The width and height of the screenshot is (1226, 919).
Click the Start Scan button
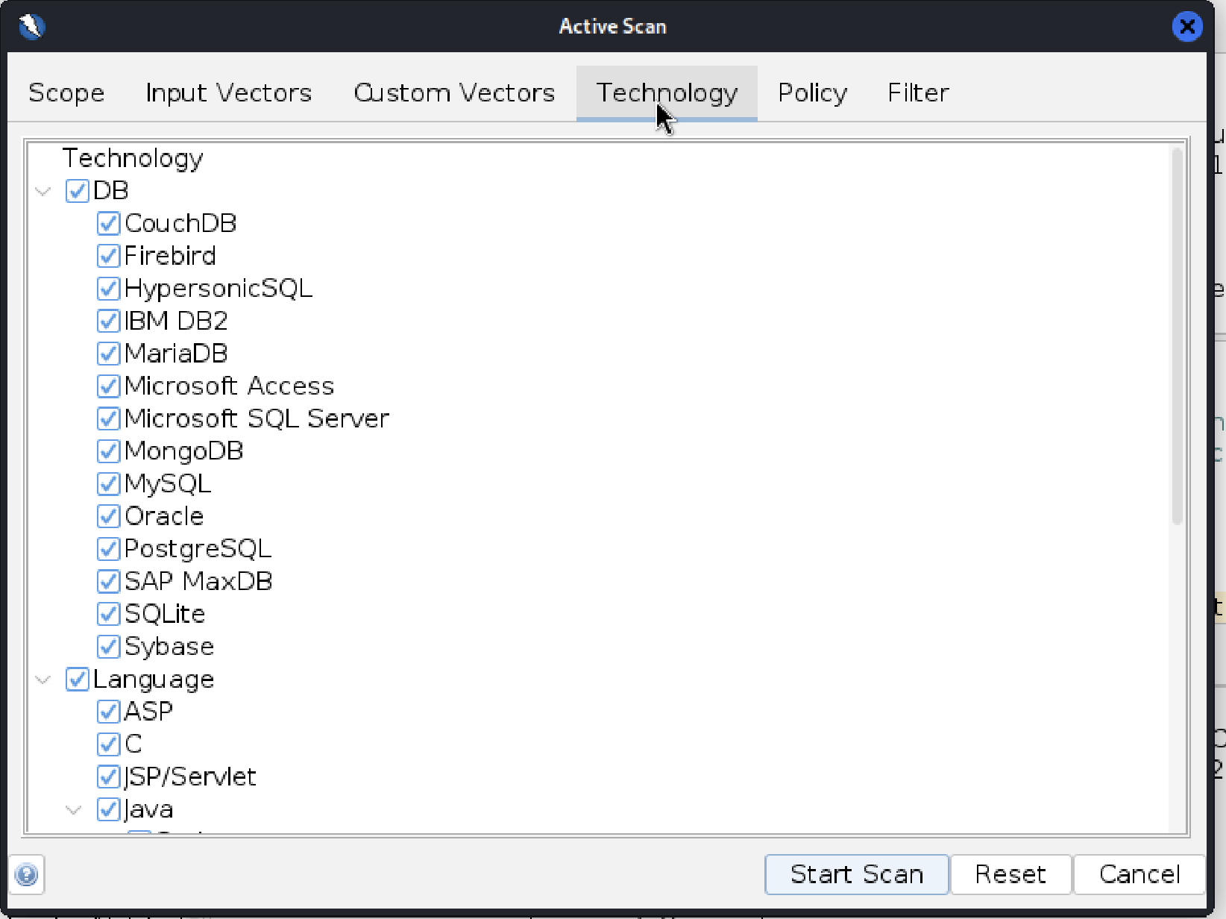click(x=857, y=874)
